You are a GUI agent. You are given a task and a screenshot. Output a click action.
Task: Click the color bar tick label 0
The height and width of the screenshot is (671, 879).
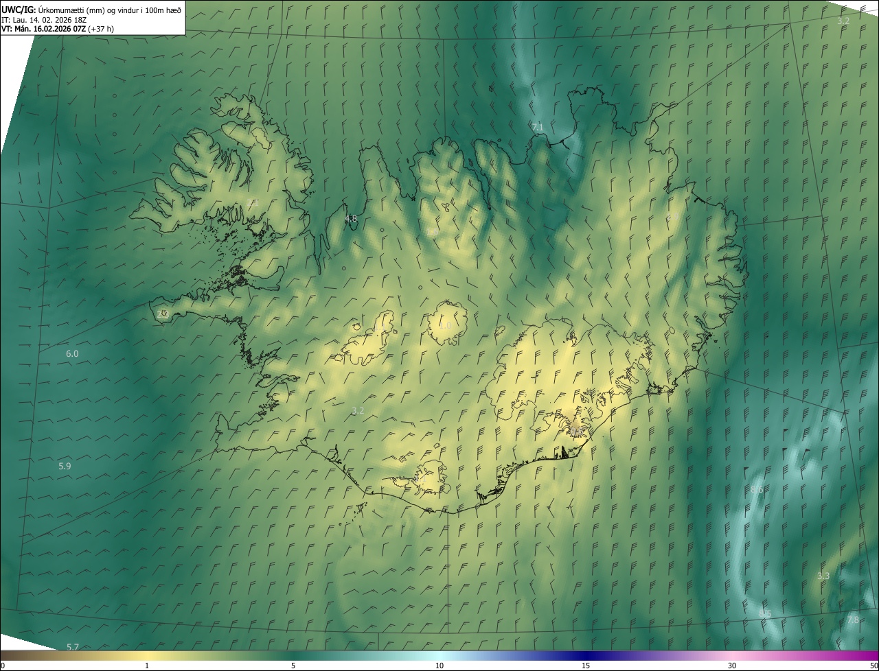tap(3, 666)
